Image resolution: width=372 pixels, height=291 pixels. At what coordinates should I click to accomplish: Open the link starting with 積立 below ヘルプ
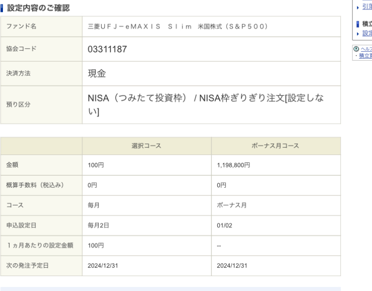click(x=366, y=56)
